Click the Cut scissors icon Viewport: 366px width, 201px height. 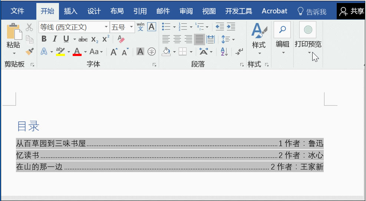[29, 27]
